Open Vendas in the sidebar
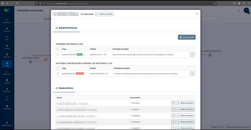 pos(7,47)
